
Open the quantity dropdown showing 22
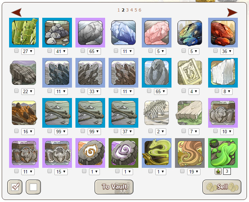pyautogui.click(x=28, y=91)
